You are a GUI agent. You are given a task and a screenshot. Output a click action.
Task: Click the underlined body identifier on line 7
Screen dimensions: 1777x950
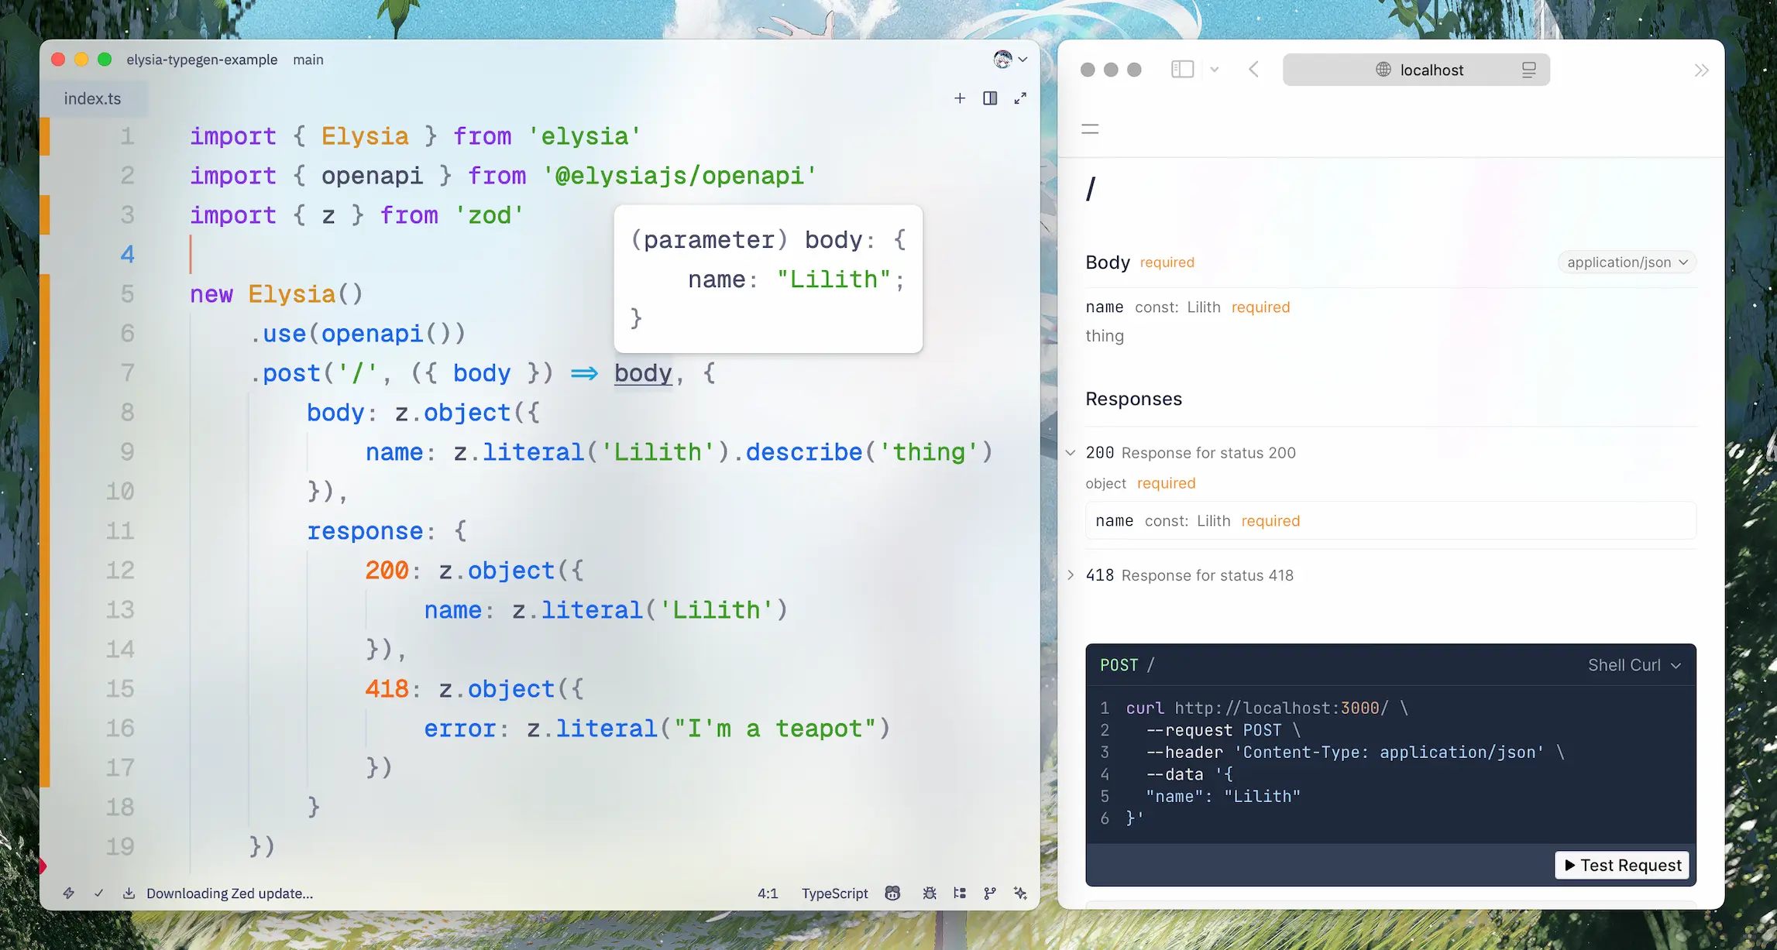(643, 373)
